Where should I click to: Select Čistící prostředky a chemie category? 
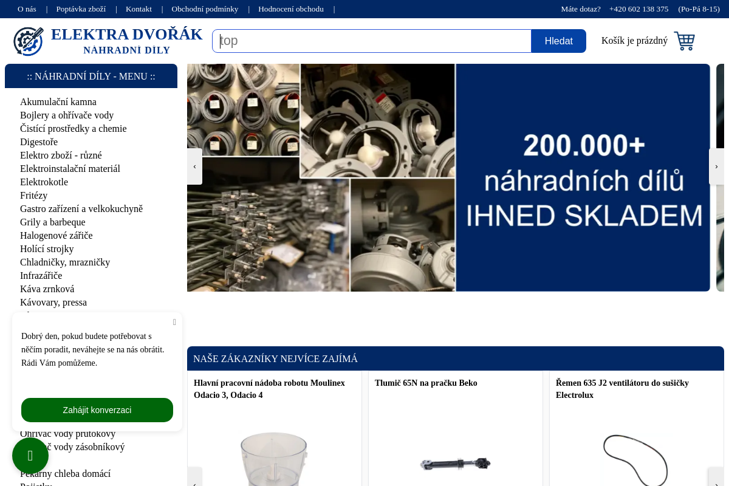click(74, 129)
